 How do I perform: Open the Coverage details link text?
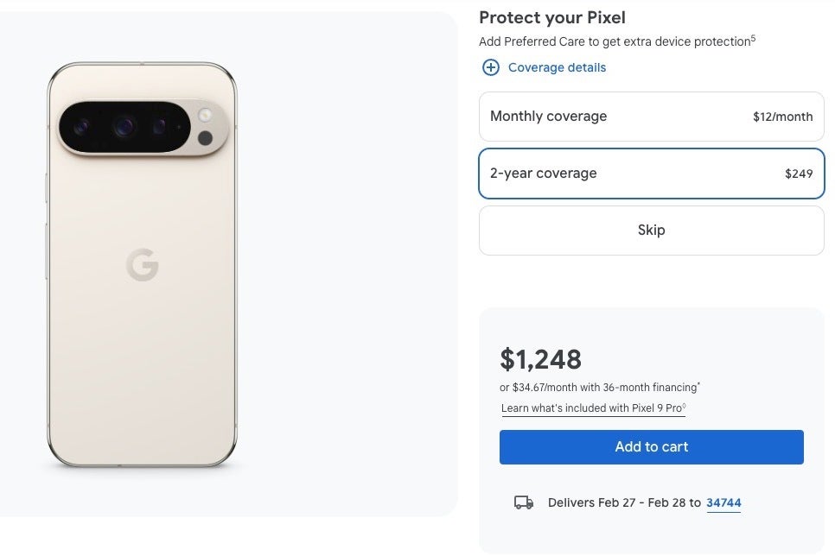(x=557, y=67)
